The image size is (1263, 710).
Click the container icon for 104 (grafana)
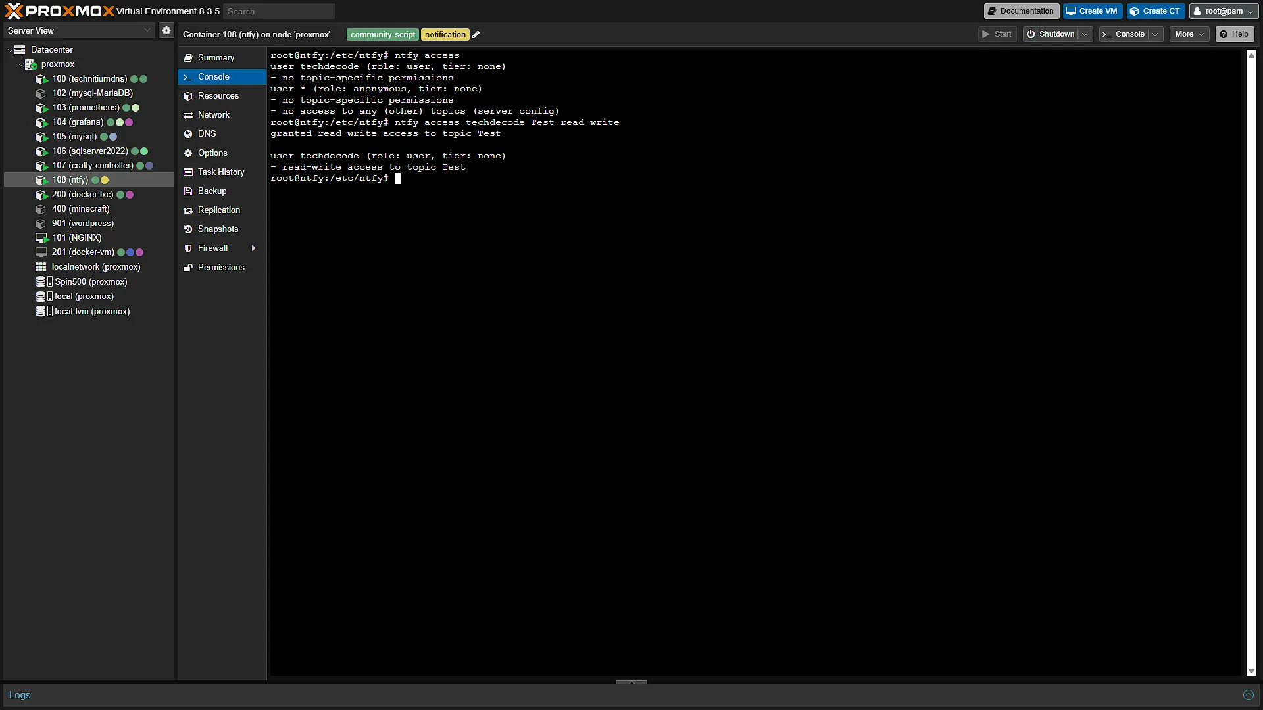(x=41, y=122)
